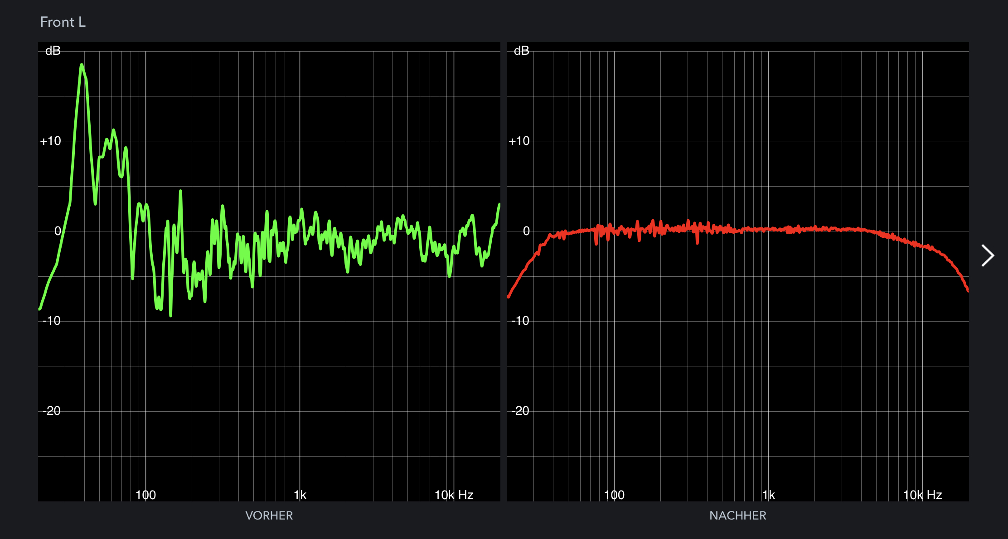Image resolution: width=1008 pixels, height=539 pixels.
Task: Click the 1k frequency label on NACHHER graph
Action: [x=769, y=495]
